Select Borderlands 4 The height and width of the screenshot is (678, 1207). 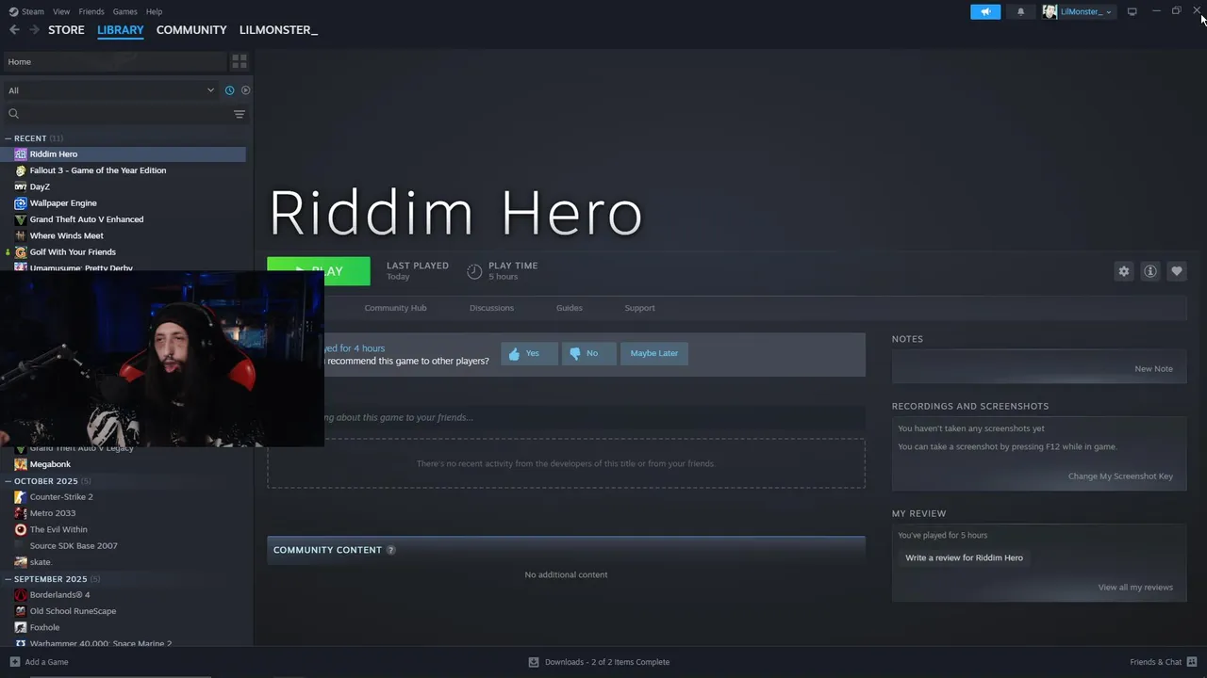pos(59,595)
